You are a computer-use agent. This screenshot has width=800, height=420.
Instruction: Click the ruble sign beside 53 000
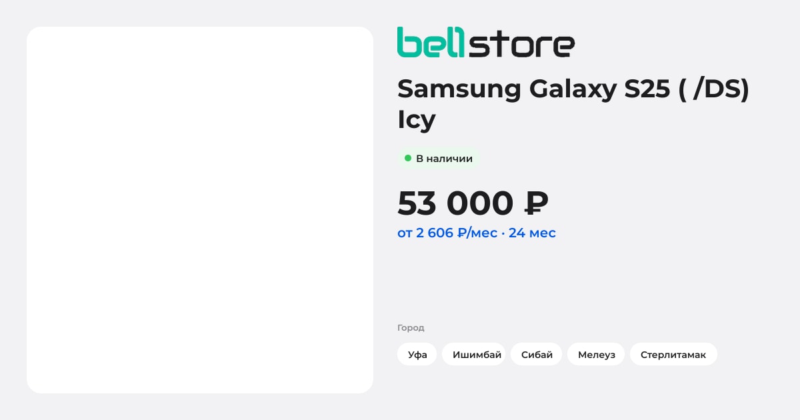(x=537, y=203)
